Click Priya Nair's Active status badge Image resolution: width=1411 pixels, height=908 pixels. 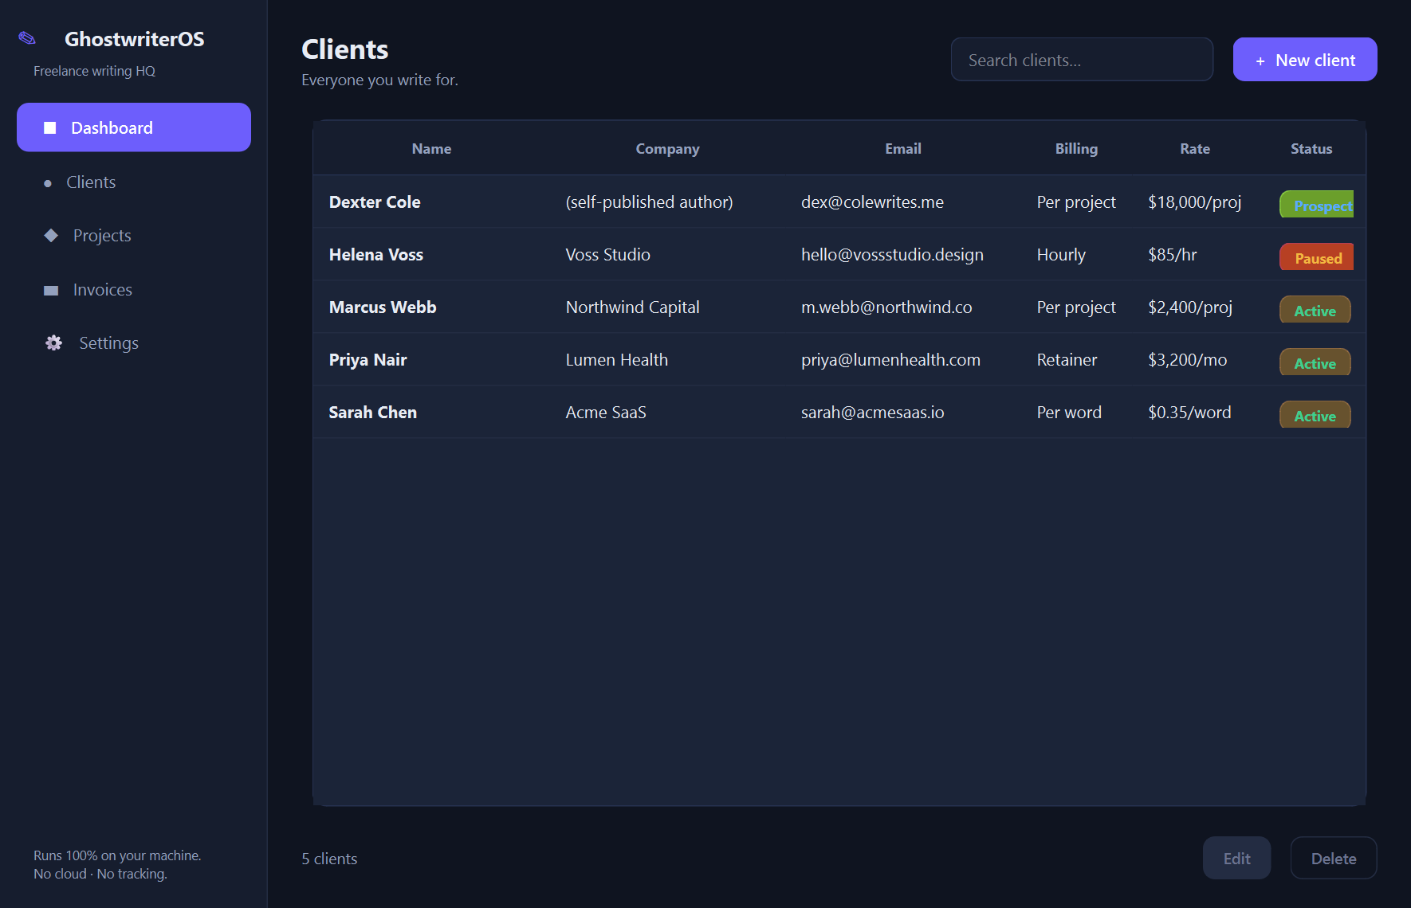1315,362
